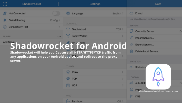Click the Language globe icon
Image resolution: width=182 pixels, height=103 pixels.
(68, 13)
